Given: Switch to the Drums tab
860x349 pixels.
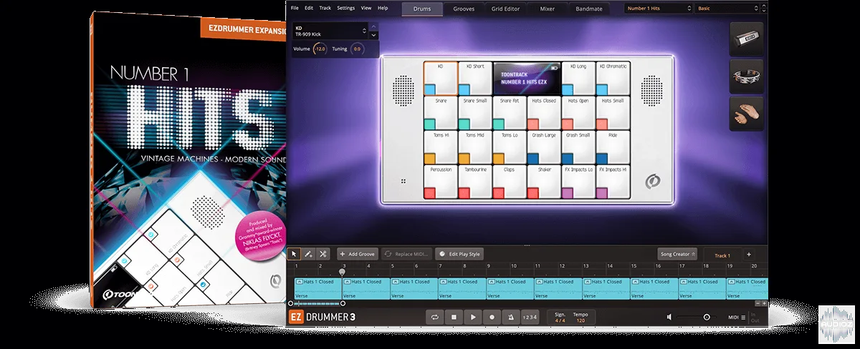Looking at the screenshot, I should coord(422,9).
